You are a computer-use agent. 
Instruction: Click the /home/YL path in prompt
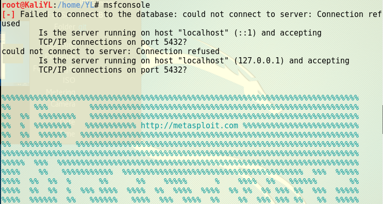[x=76, y=5]
